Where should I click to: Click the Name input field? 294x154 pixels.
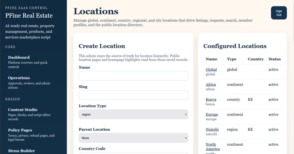[133, 76]
